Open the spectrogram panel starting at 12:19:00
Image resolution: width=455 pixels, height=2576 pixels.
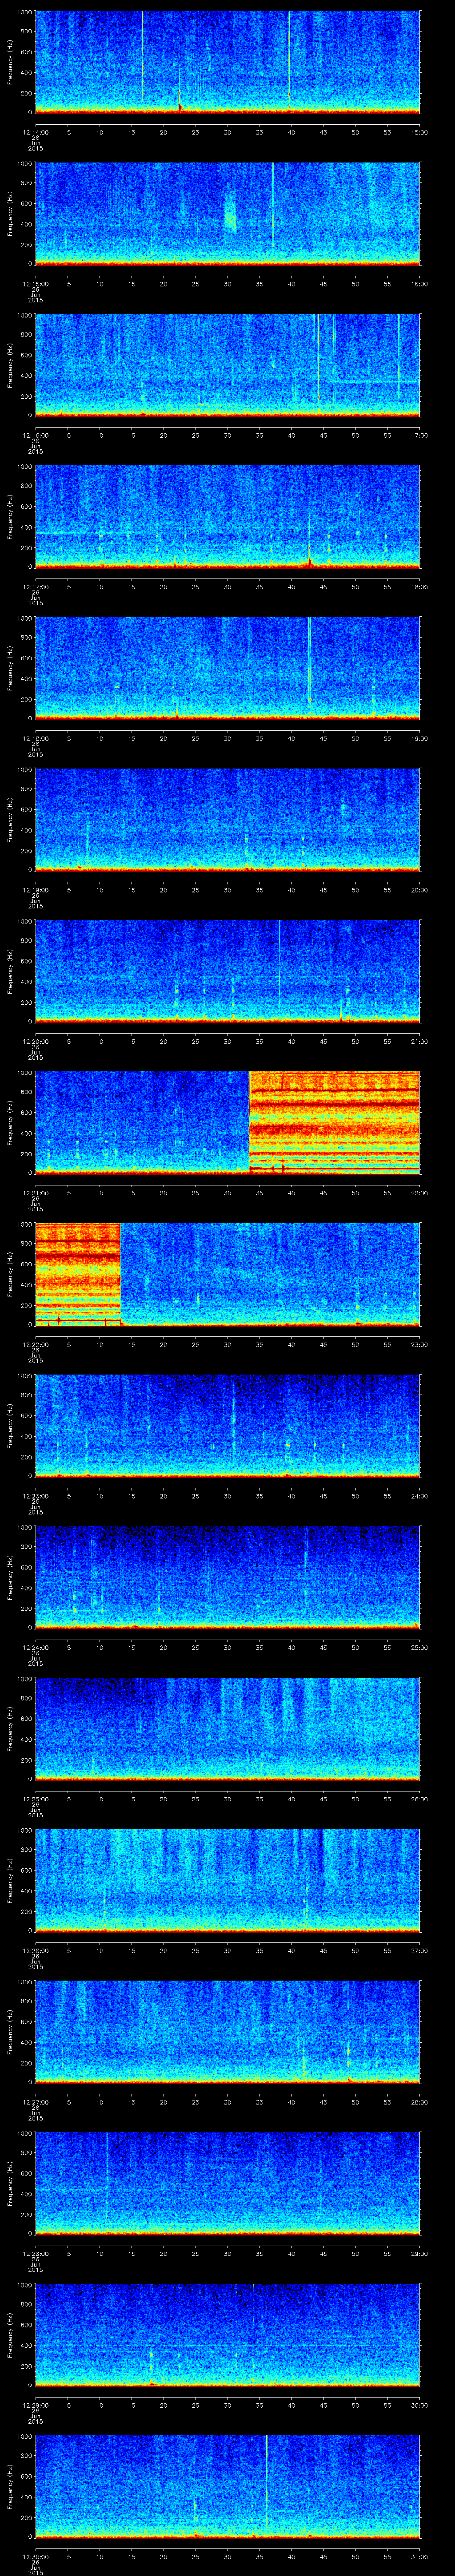pyautogui.click(x=227, y=819)
